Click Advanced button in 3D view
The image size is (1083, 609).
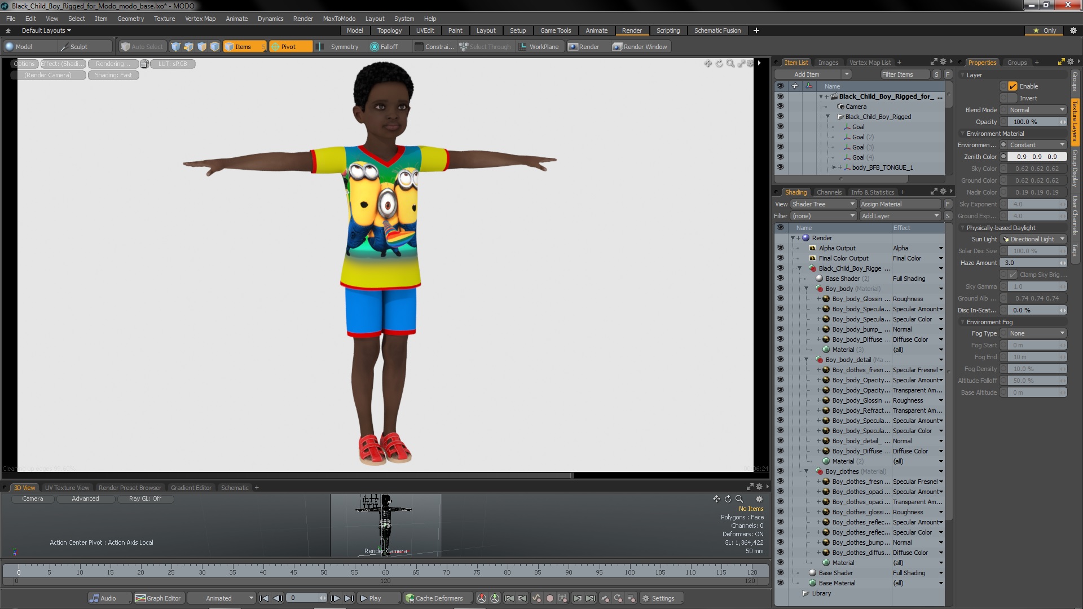[85, 498]
